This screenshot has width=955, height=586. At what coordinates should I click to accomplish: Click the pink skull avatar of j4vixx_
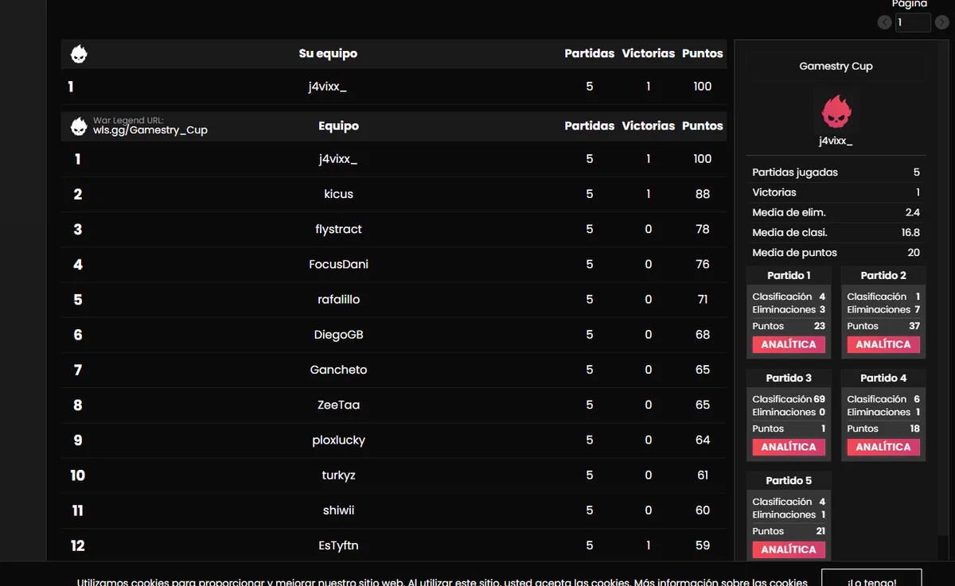(836, 112)
